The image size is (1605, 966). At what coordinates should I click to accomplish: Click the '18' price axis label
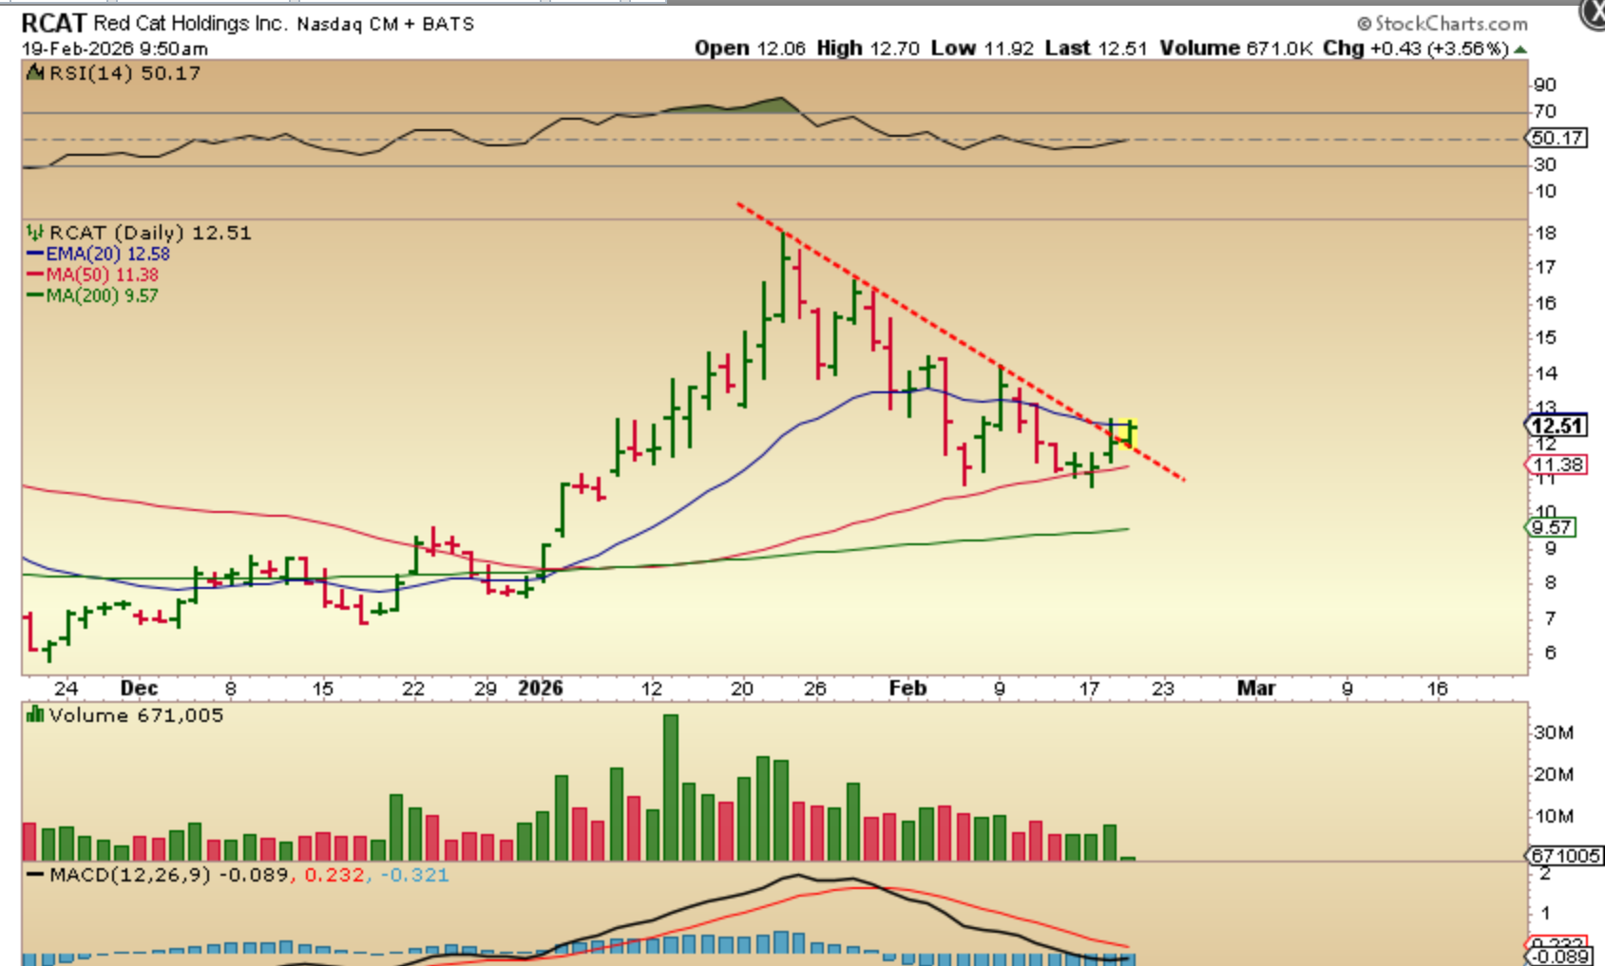pos(1545,233)
